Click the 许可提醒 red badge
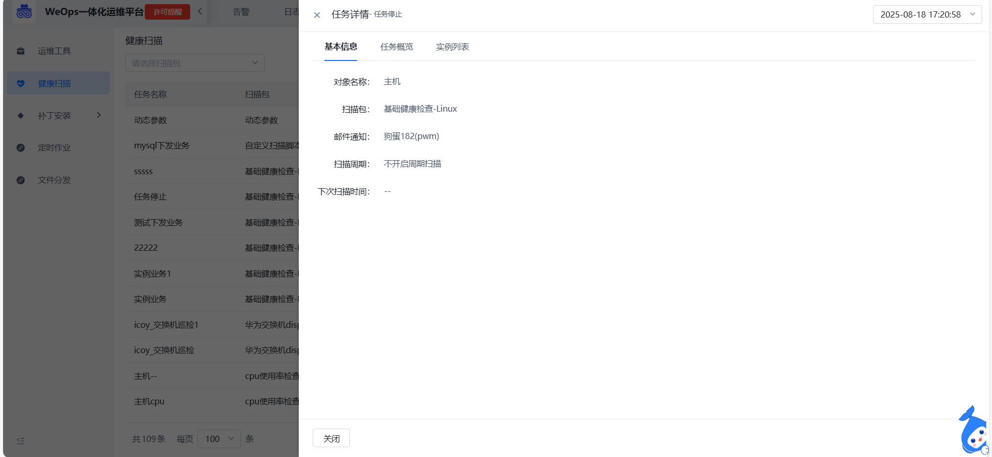The image size is (992, 457). tap(167, 12)
